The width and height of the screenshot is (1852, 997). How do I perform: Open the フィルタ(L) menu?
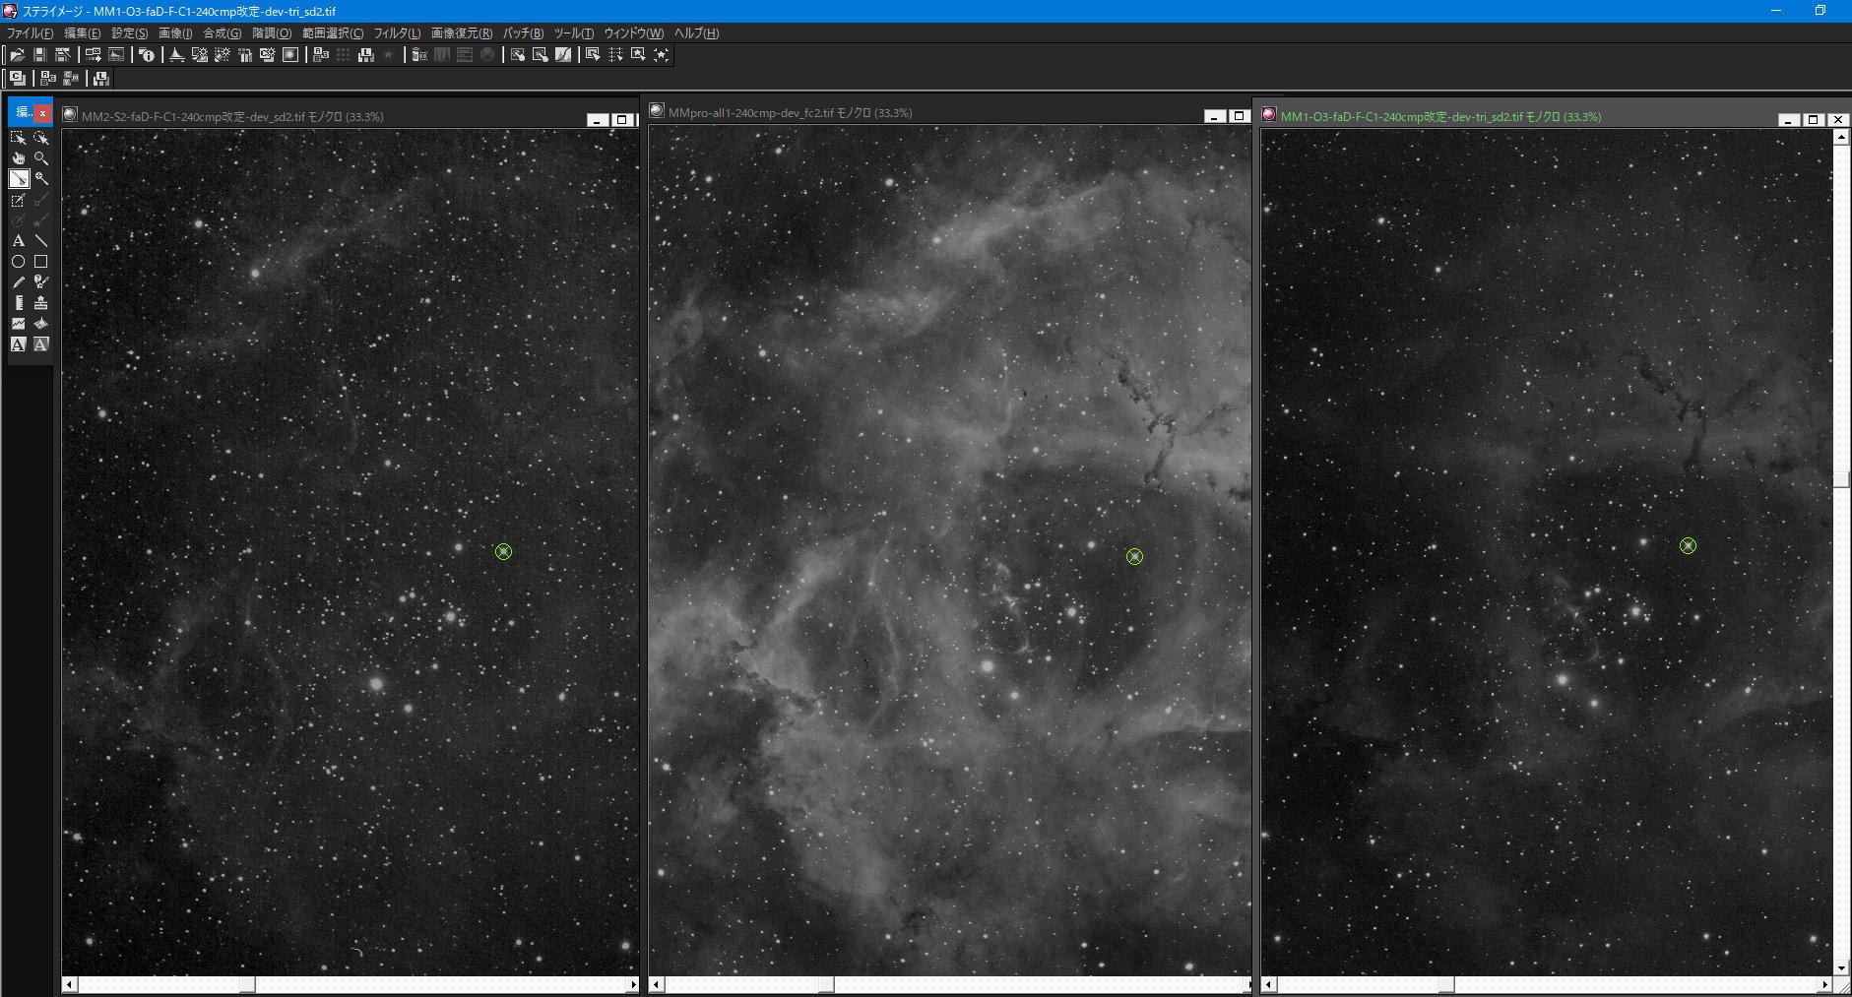(x=397, y=33)
